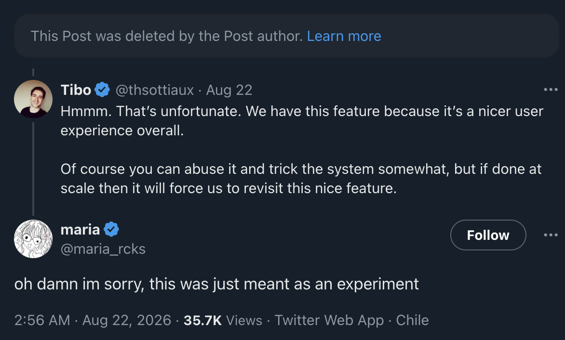View the 35.7K Views count
The height and width of the screenshot is (340, 565).
pos(223,320)
